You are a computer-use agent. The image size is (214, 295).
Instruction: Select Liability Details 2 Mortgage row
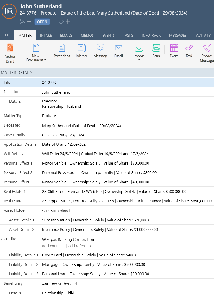coord(107,264)
